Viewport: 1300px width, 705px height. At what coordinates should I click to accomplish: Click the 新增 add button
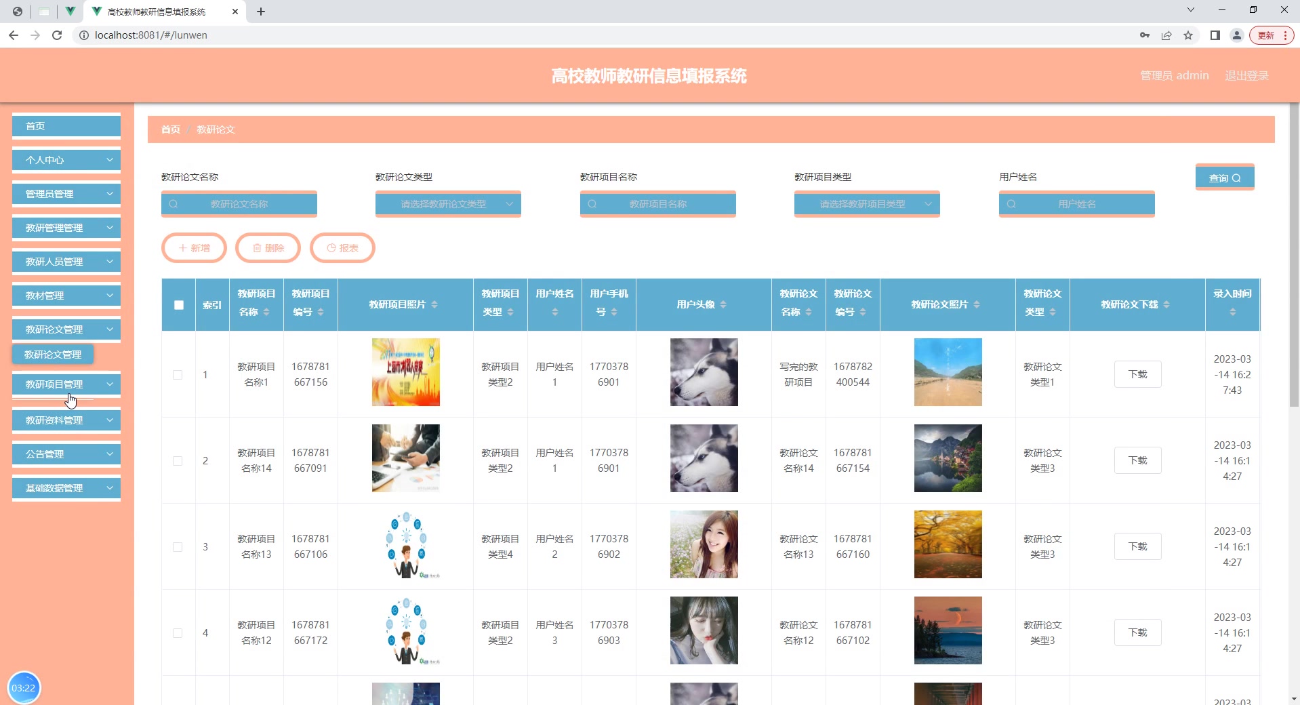[x=194, y=248]
